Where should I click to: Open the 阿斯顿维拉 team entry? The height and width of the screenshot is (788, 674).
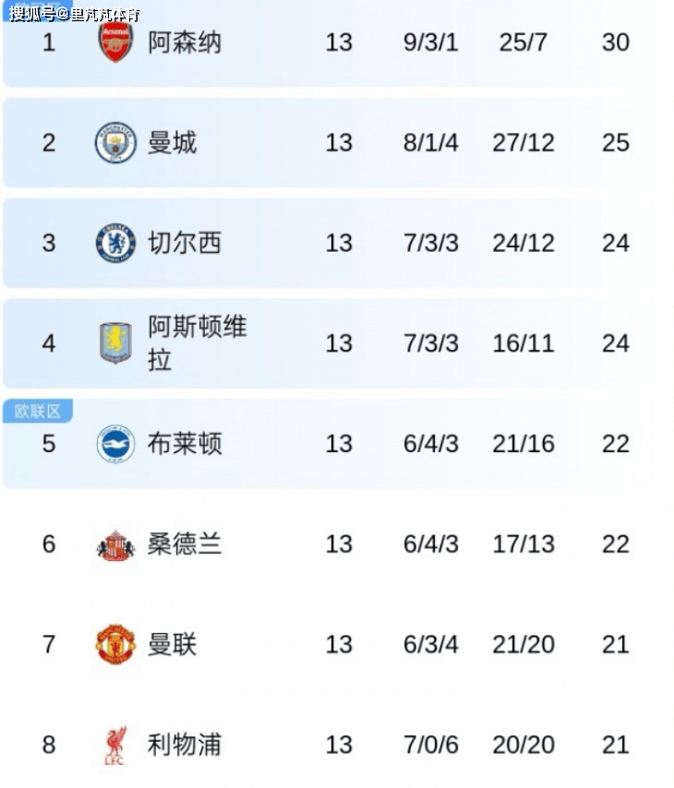click(197, 342)
